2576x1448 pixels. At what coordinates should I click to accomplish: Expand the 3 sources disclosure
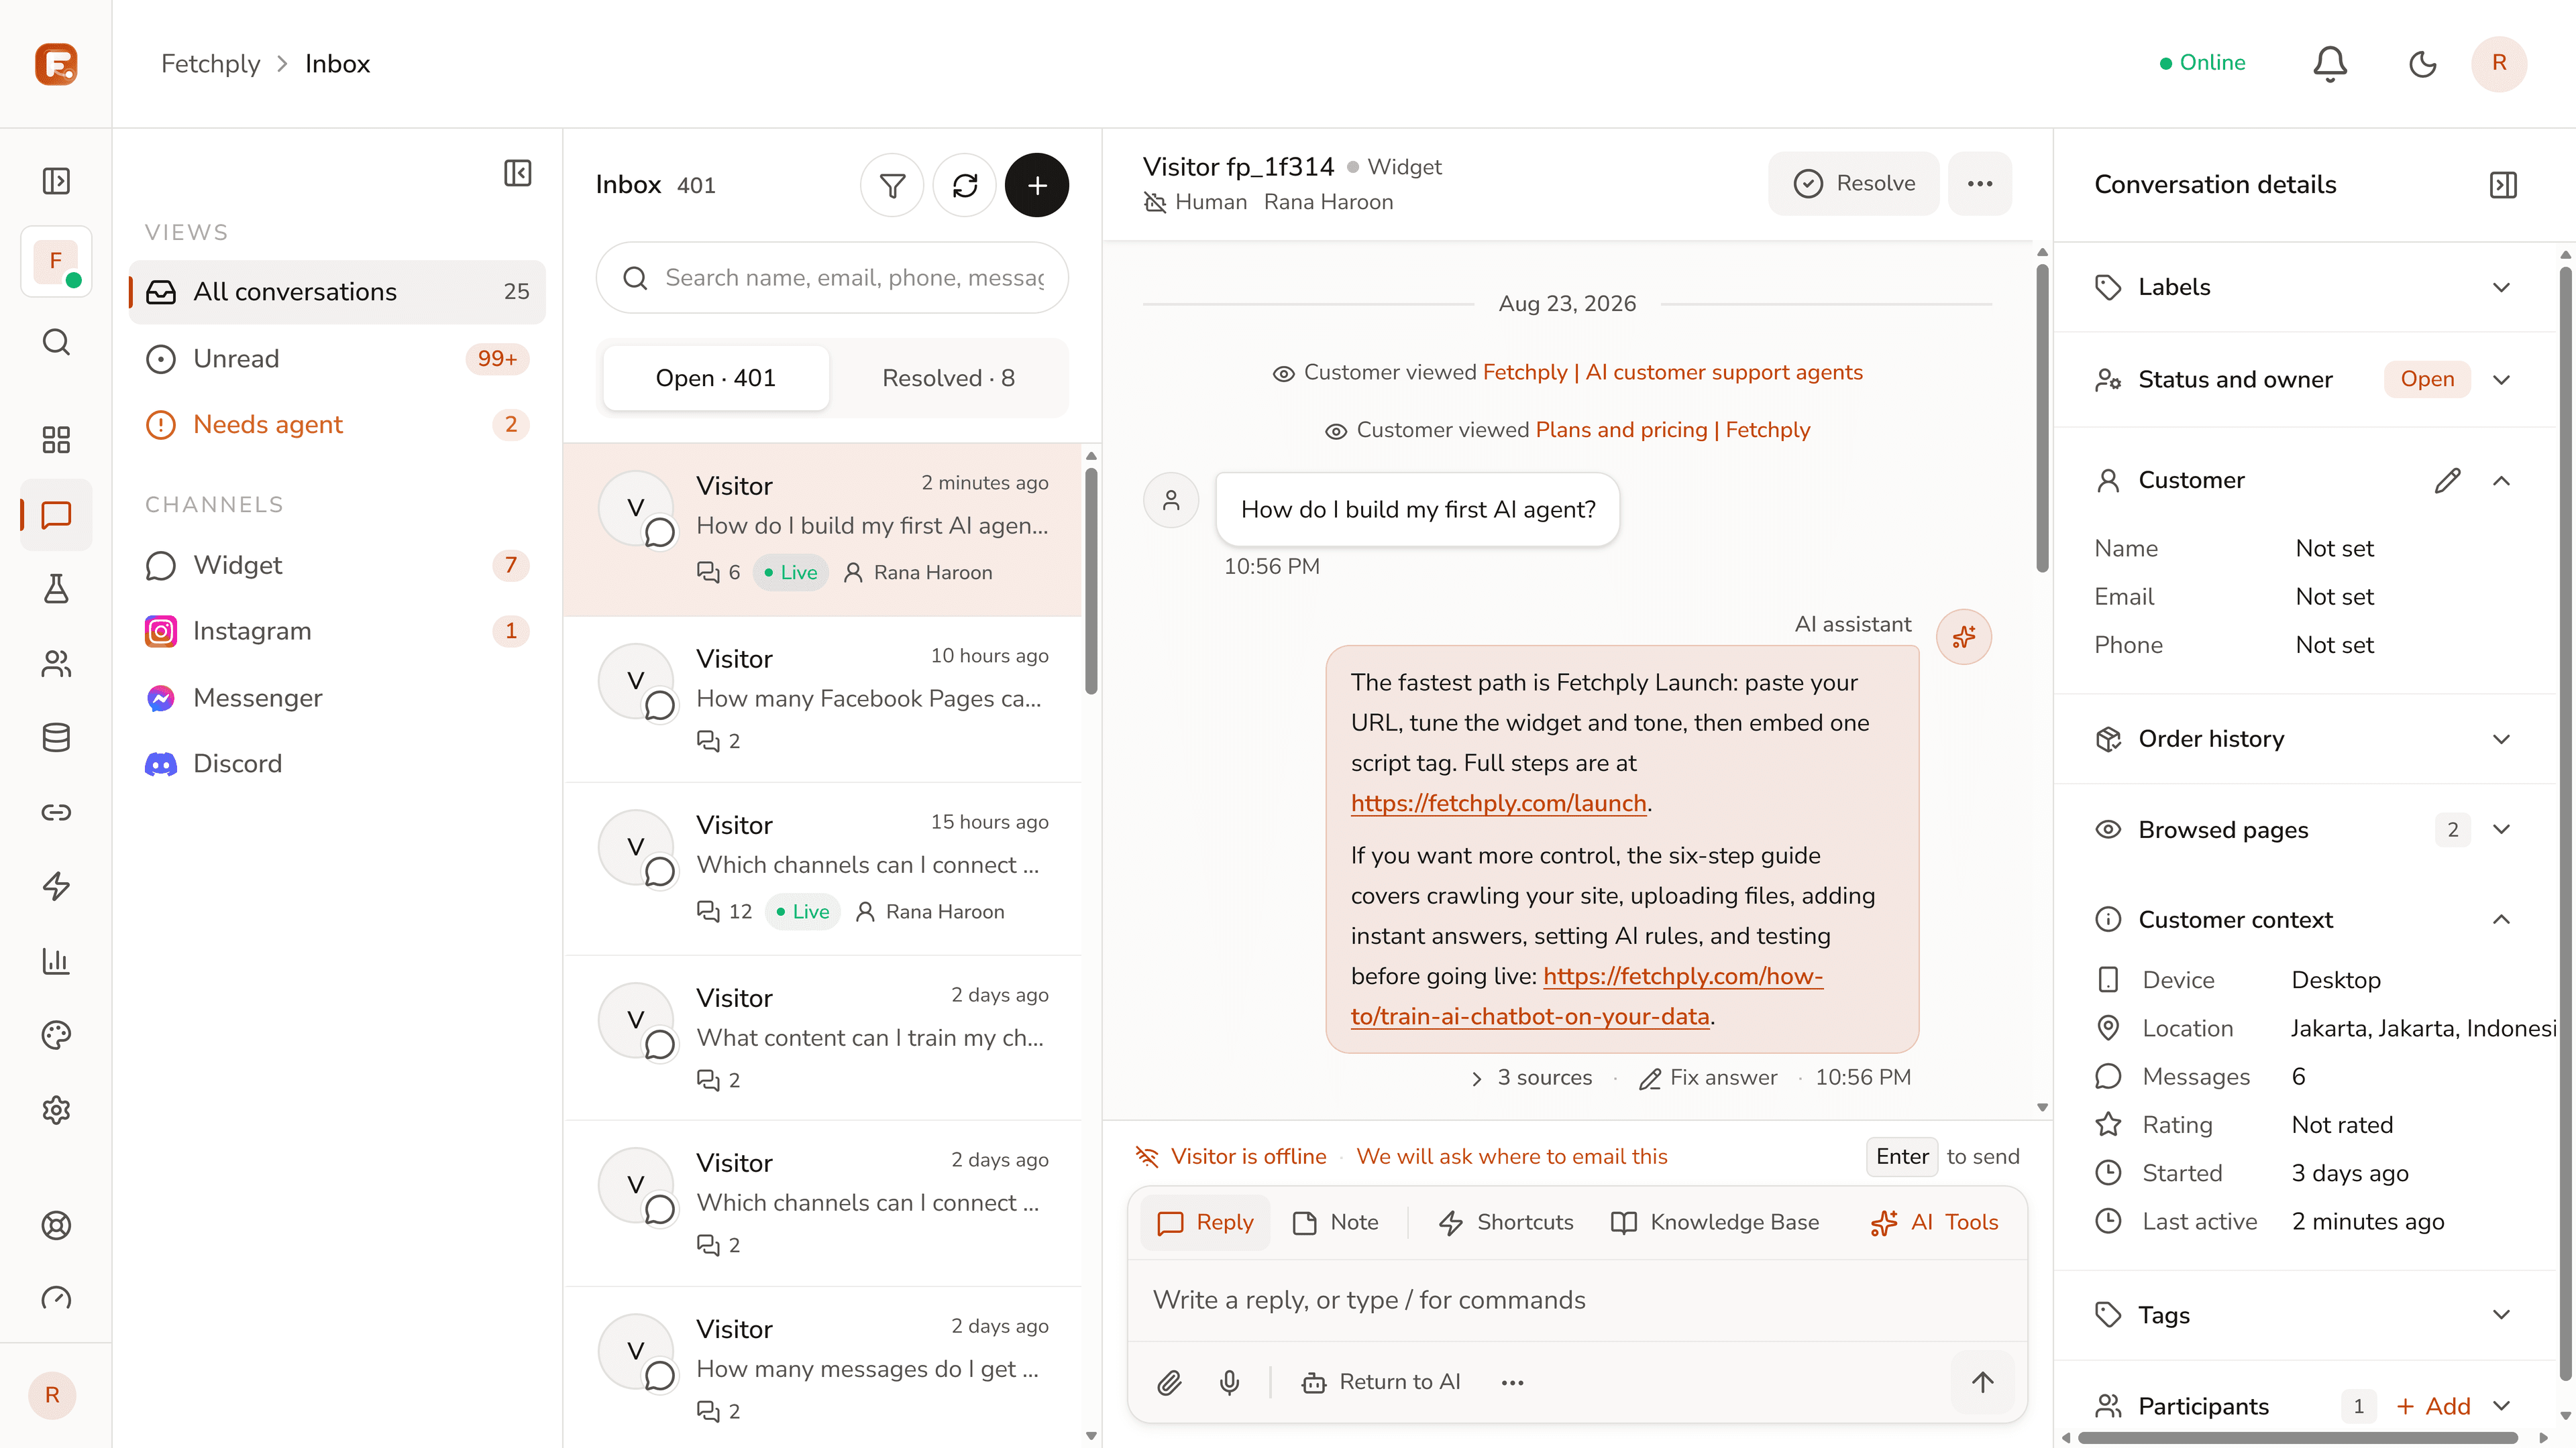(x=1531, y=1077)
